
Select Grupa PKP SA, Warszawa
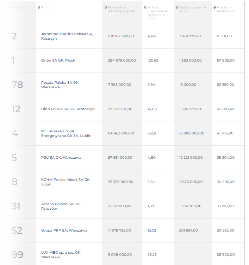(64, 231)
